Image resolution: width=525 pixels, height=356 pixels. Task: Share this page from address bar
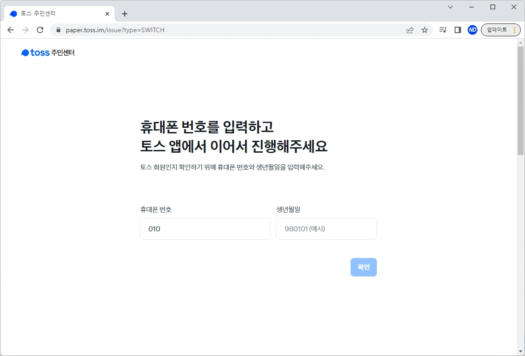click(x=410, y=30)
